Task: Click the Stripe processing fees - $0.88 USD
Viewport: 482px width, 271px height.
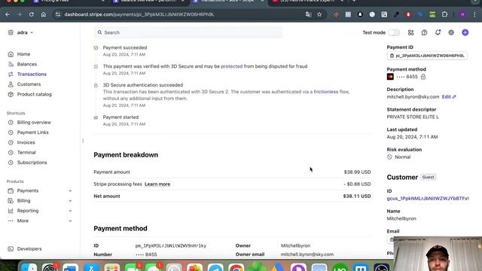Action: pyautogui.click(x=357, y=184)
